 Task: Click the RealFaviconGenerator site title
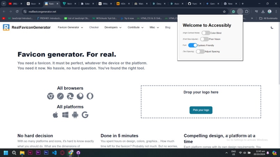pyautogui.click(x=31, y=27)
